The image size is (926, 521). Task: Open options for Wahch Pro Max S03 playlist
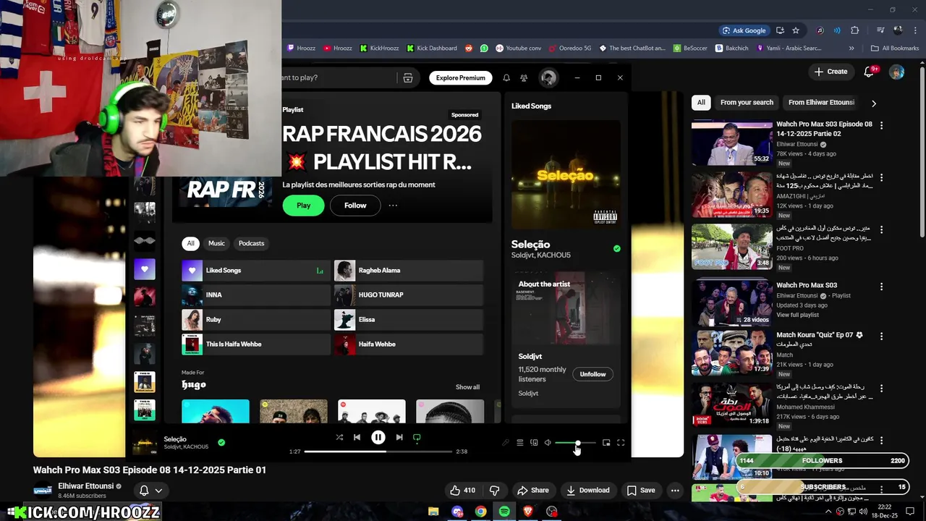881,287
